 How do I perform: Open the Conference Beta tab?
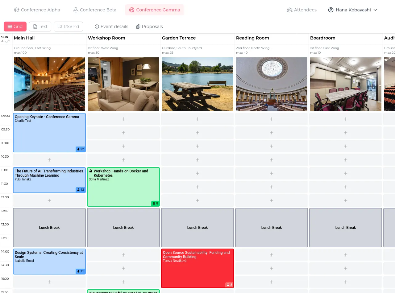pyautogui.click(x=94, y=10)
